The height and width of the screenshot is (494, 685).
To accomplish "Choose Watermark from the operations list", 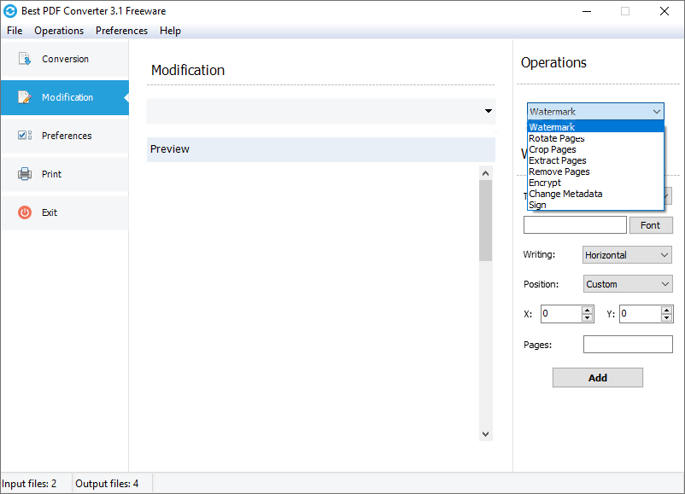I will [595, 127].
